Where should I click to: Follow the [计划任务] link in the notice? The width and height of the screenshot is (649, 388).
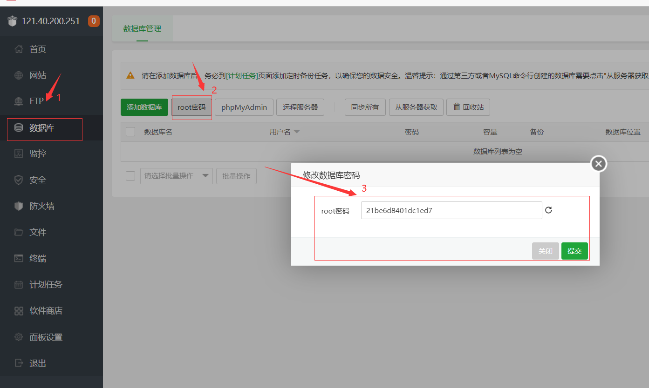(x=242, y=75)
